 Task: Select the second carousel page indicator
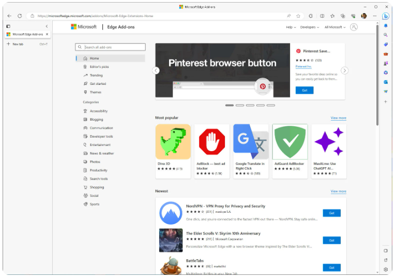(240, 105)
